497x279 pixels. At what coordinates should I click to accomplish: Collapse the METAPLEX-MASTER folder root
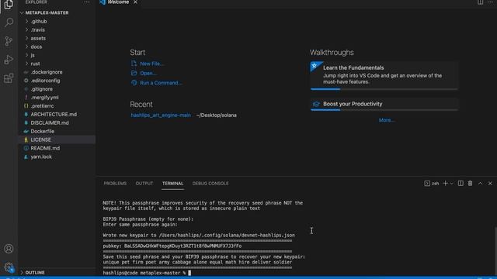(x=22, y=13)
